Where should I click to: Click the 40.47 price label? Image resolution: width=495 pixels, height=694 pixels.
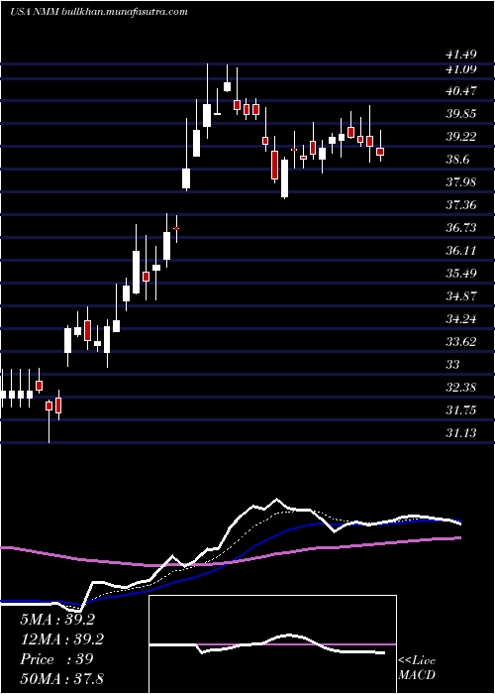click(x=461, y=91)
